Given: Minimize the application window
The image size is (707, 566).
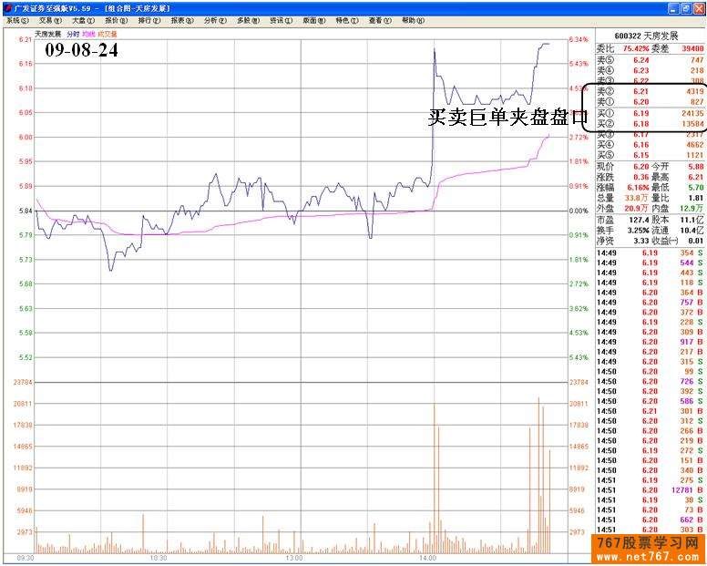Looking at the screenshot, I should pyautogui.click(x=672, y=7).
